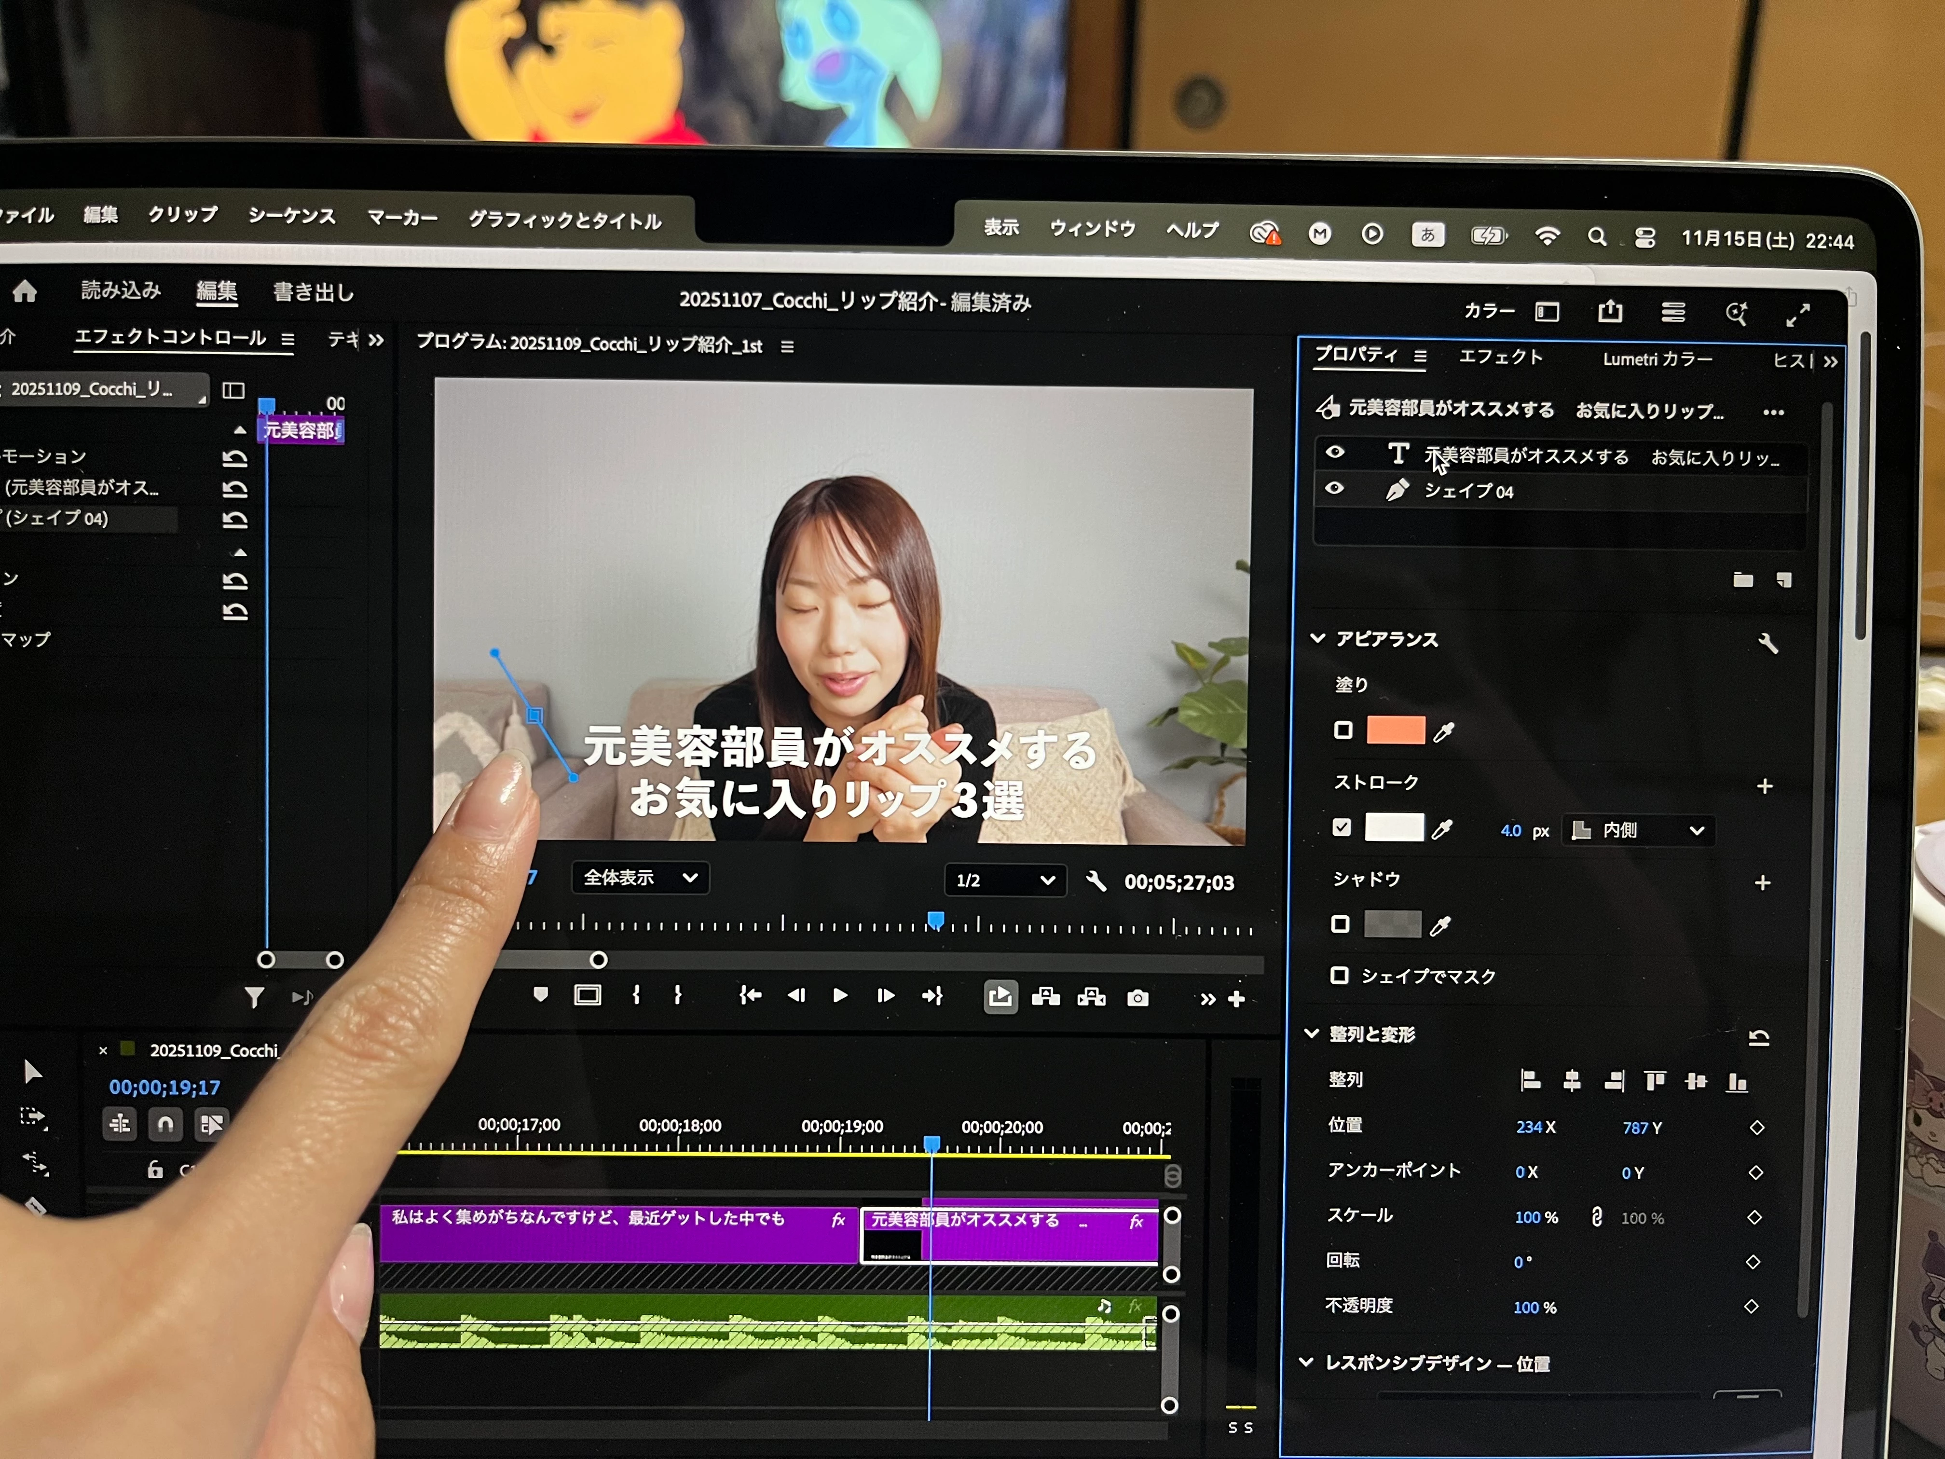Click the Play button in program monitor
Screen dimensions: 1945x1459
point(840,995)
